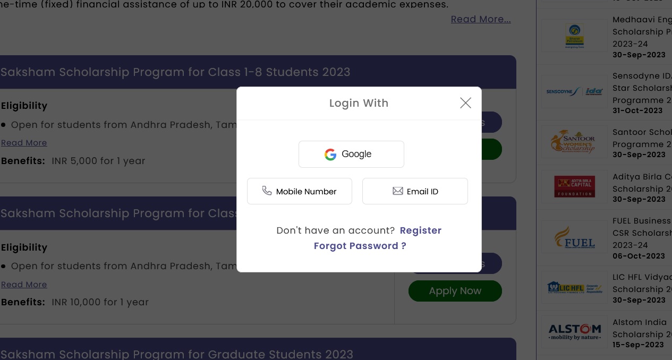The image size is (672, 360).
Task: Open the Aditya Birla Capital Foundation logo
Action: (x=574, y=186)
